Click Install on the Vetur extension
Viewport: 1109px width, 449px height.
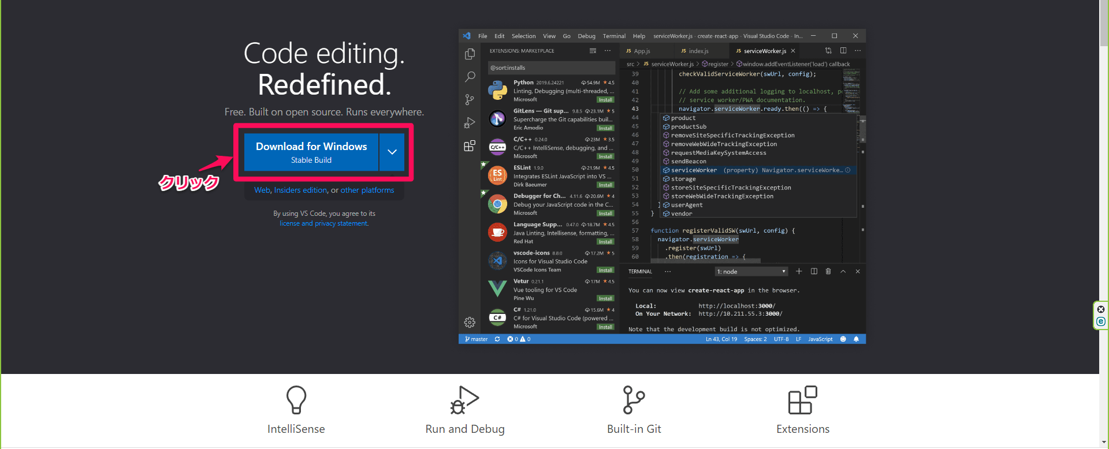pyautogui.click(x=605, y=298)
